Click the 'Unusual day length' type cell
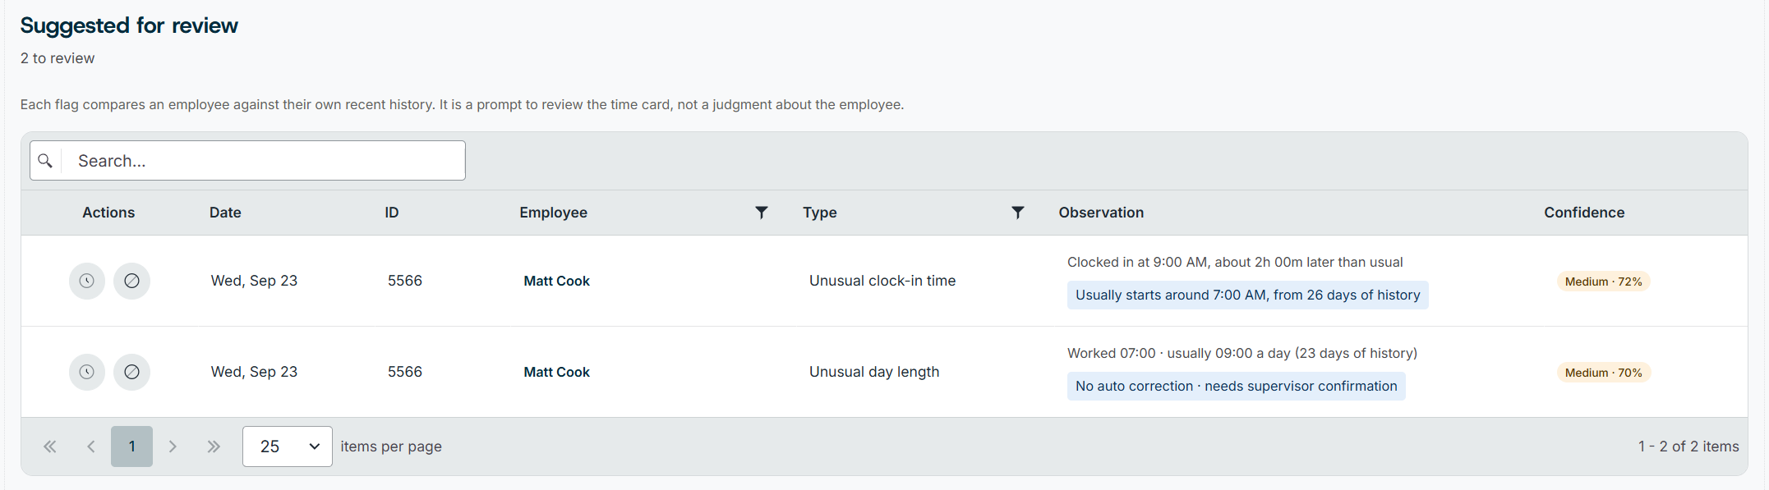This screenshot has height=490, width=1769. click(x=874, y=372)
